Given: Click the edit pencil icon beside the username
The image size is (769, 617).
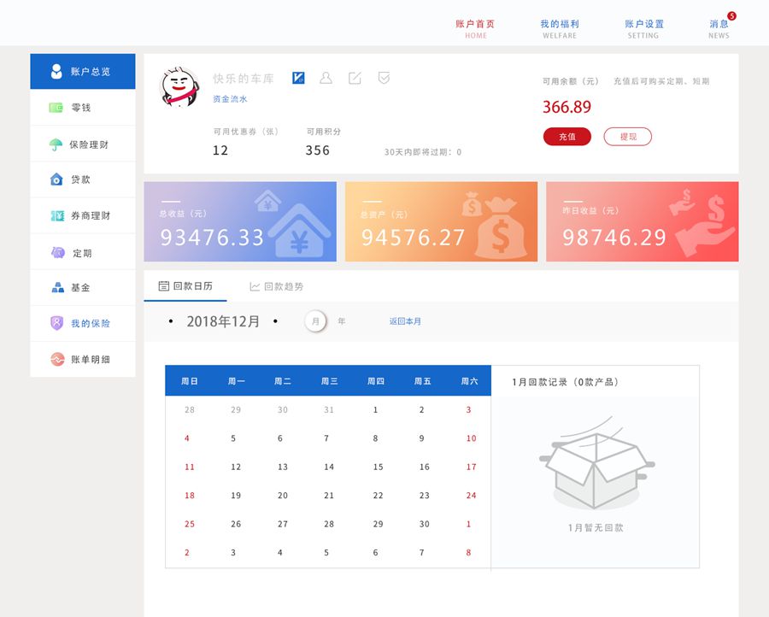Looking at the screenshot, I should tap(355, 78).
